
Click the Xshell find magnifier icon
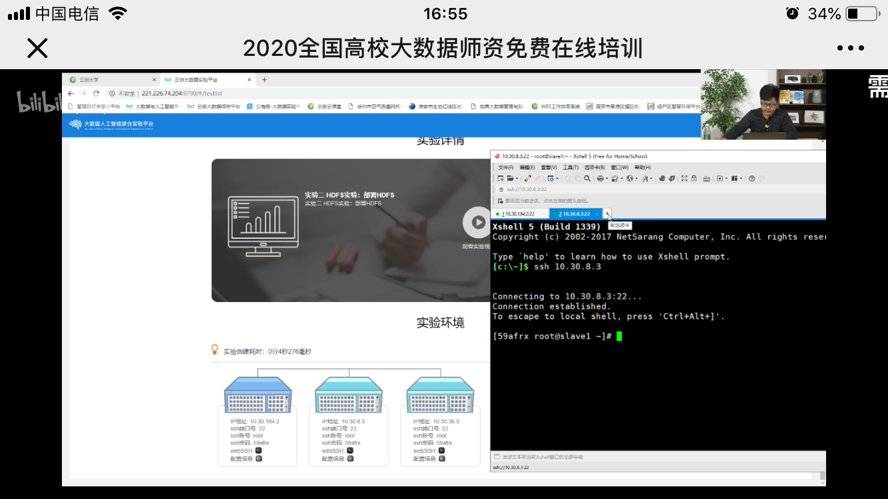point(587,178)
